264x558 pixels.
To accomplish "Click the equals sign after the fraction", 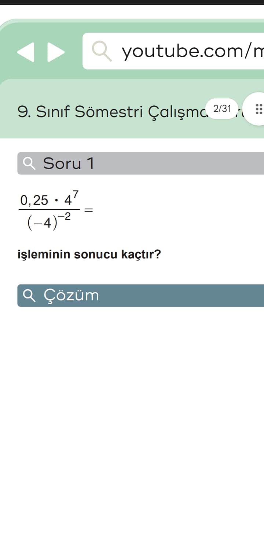I will [x=88, y=211].
